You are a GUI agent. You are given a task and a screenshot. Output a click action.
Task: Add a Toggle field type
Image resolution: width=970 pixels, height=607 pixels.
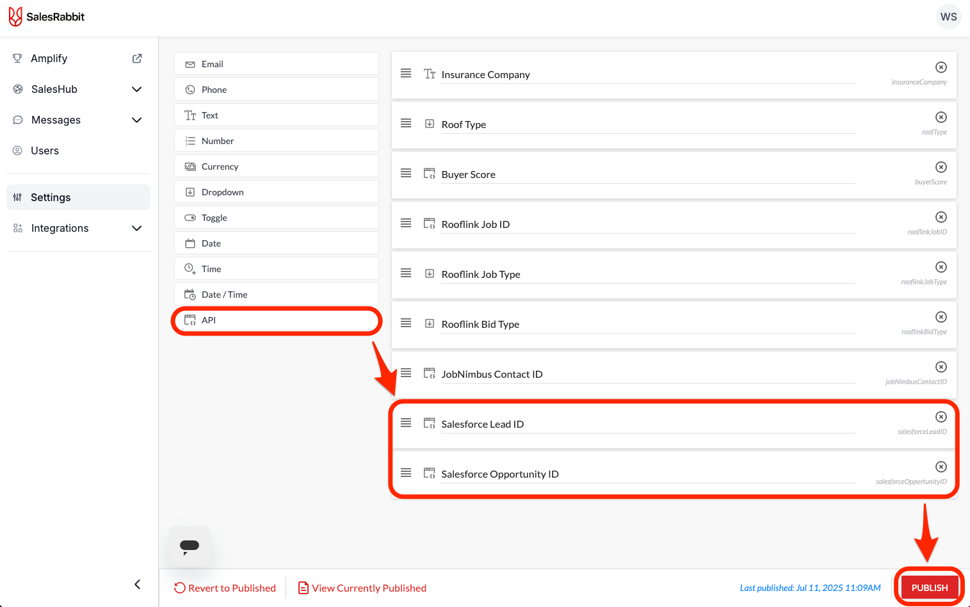[x=277, y=218]
